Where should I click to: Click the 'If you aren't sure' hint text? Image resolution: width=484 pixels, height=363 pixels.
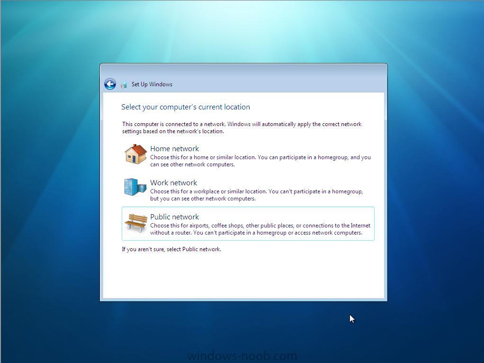pyautogui.click(x=171, y=249)
